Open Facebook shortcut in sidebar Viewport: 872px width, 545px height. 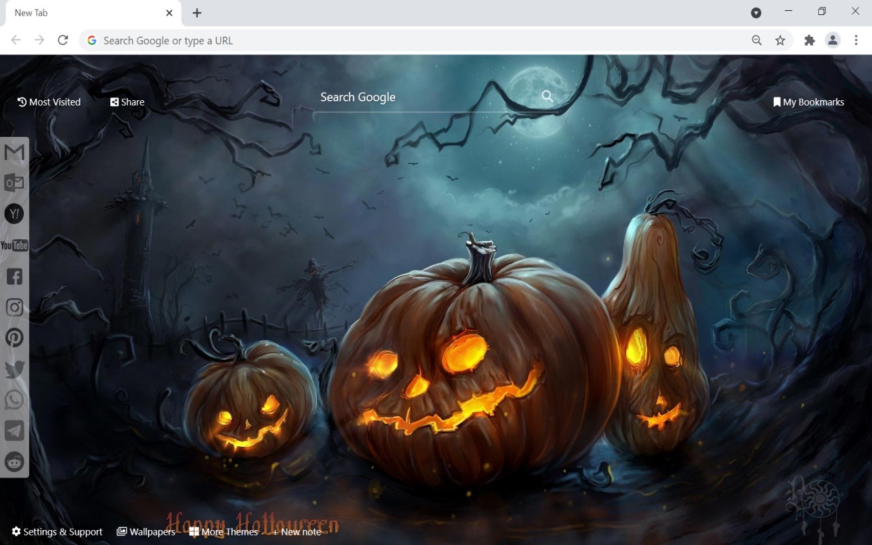tap(14, 276)
